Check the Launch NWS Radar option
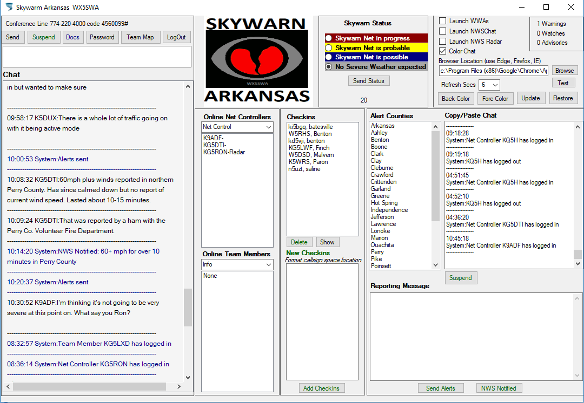The height and width of the screenshot is (403, 584). point(443,41)
